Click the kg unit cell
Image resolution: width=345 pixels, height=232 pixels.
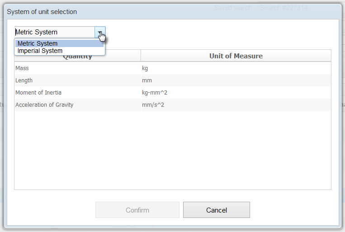(145, 68)
